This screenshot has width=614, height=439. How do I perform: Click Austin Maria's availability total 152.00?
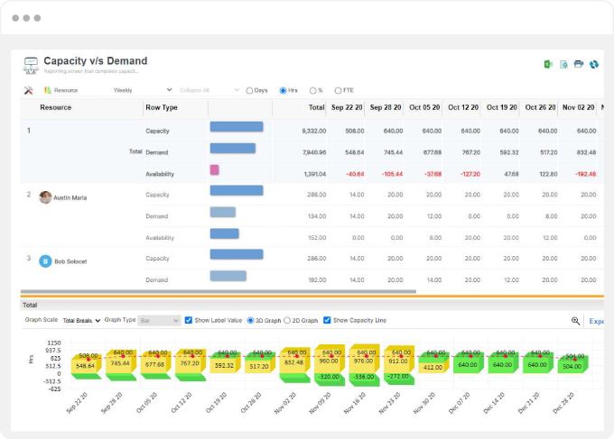tap(316, 238)
